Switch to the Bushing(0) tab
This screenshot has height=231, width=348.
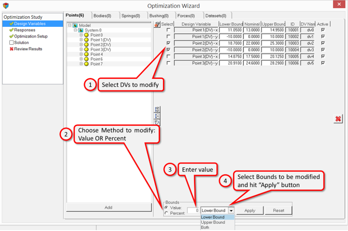159,16
